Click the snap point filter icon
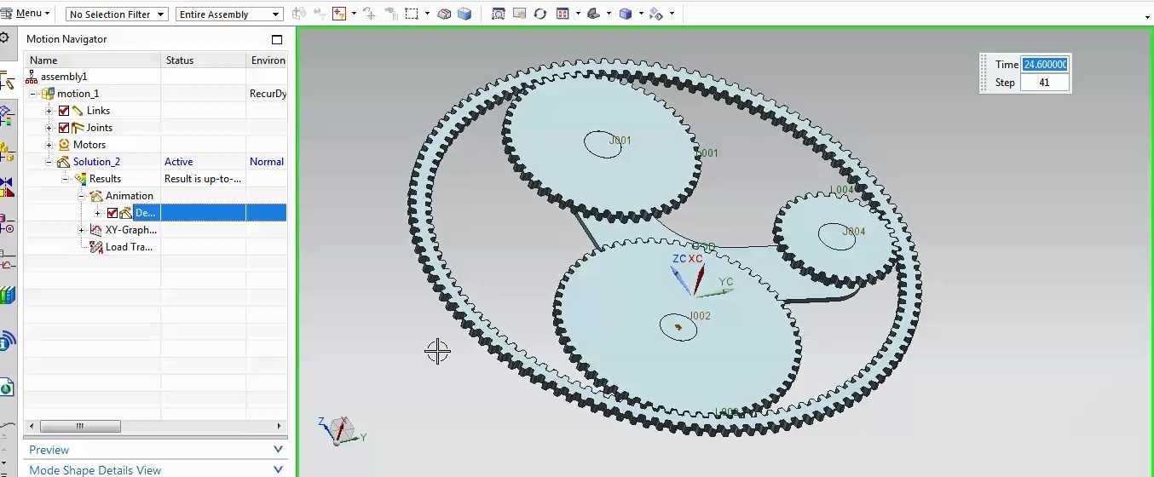Image resolution: width=1154 pixels, height=477 pixels. pyautogui.click(x=339, y=14)
